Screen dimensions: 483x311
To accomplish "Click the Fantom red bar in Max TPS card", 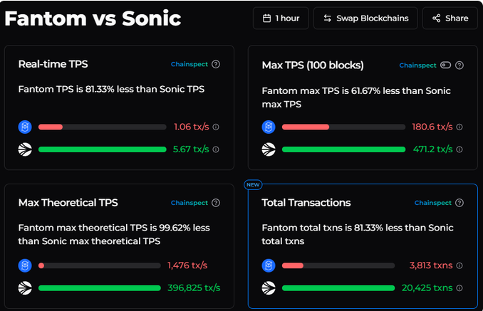I will [306, 127].
